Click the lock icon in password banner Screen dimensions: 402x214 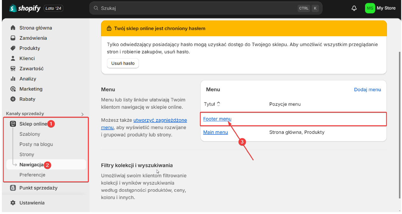109,28
